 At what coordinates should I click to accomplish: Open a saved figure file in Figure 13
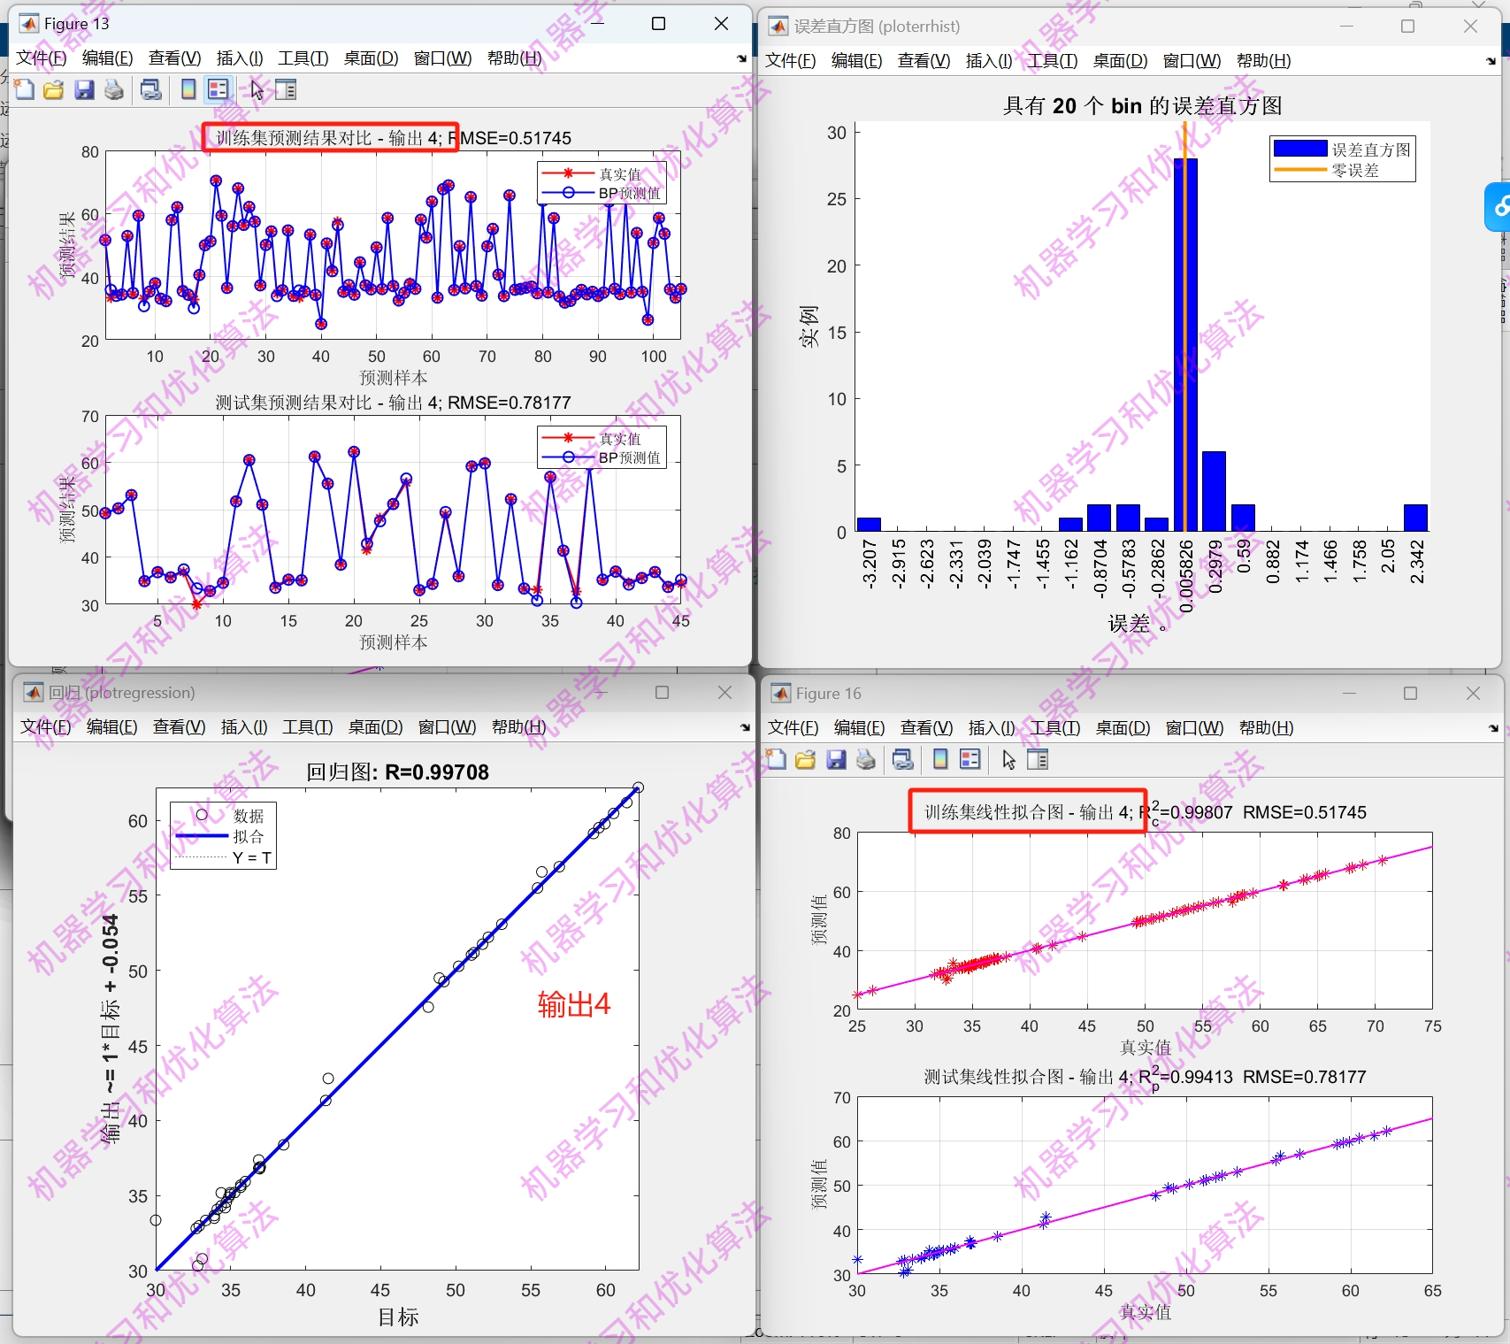[54, 89]
